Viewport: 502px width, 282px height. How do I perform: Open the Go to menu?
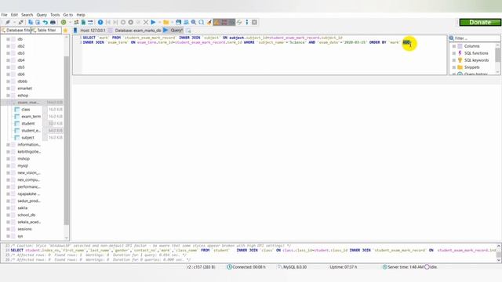tap(68, 15)
